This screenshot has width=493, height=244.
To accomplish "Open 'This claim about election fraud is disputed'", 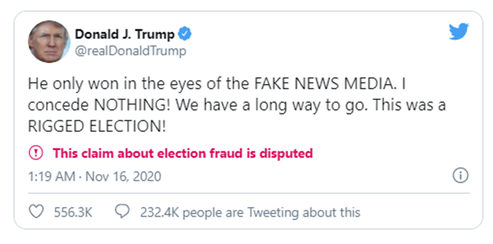I will 182,154.
